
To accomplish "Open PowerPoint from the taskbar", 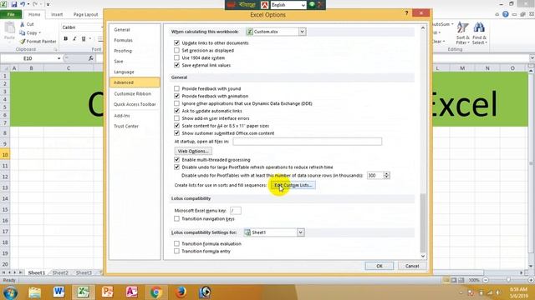I will tap(107, 292).
